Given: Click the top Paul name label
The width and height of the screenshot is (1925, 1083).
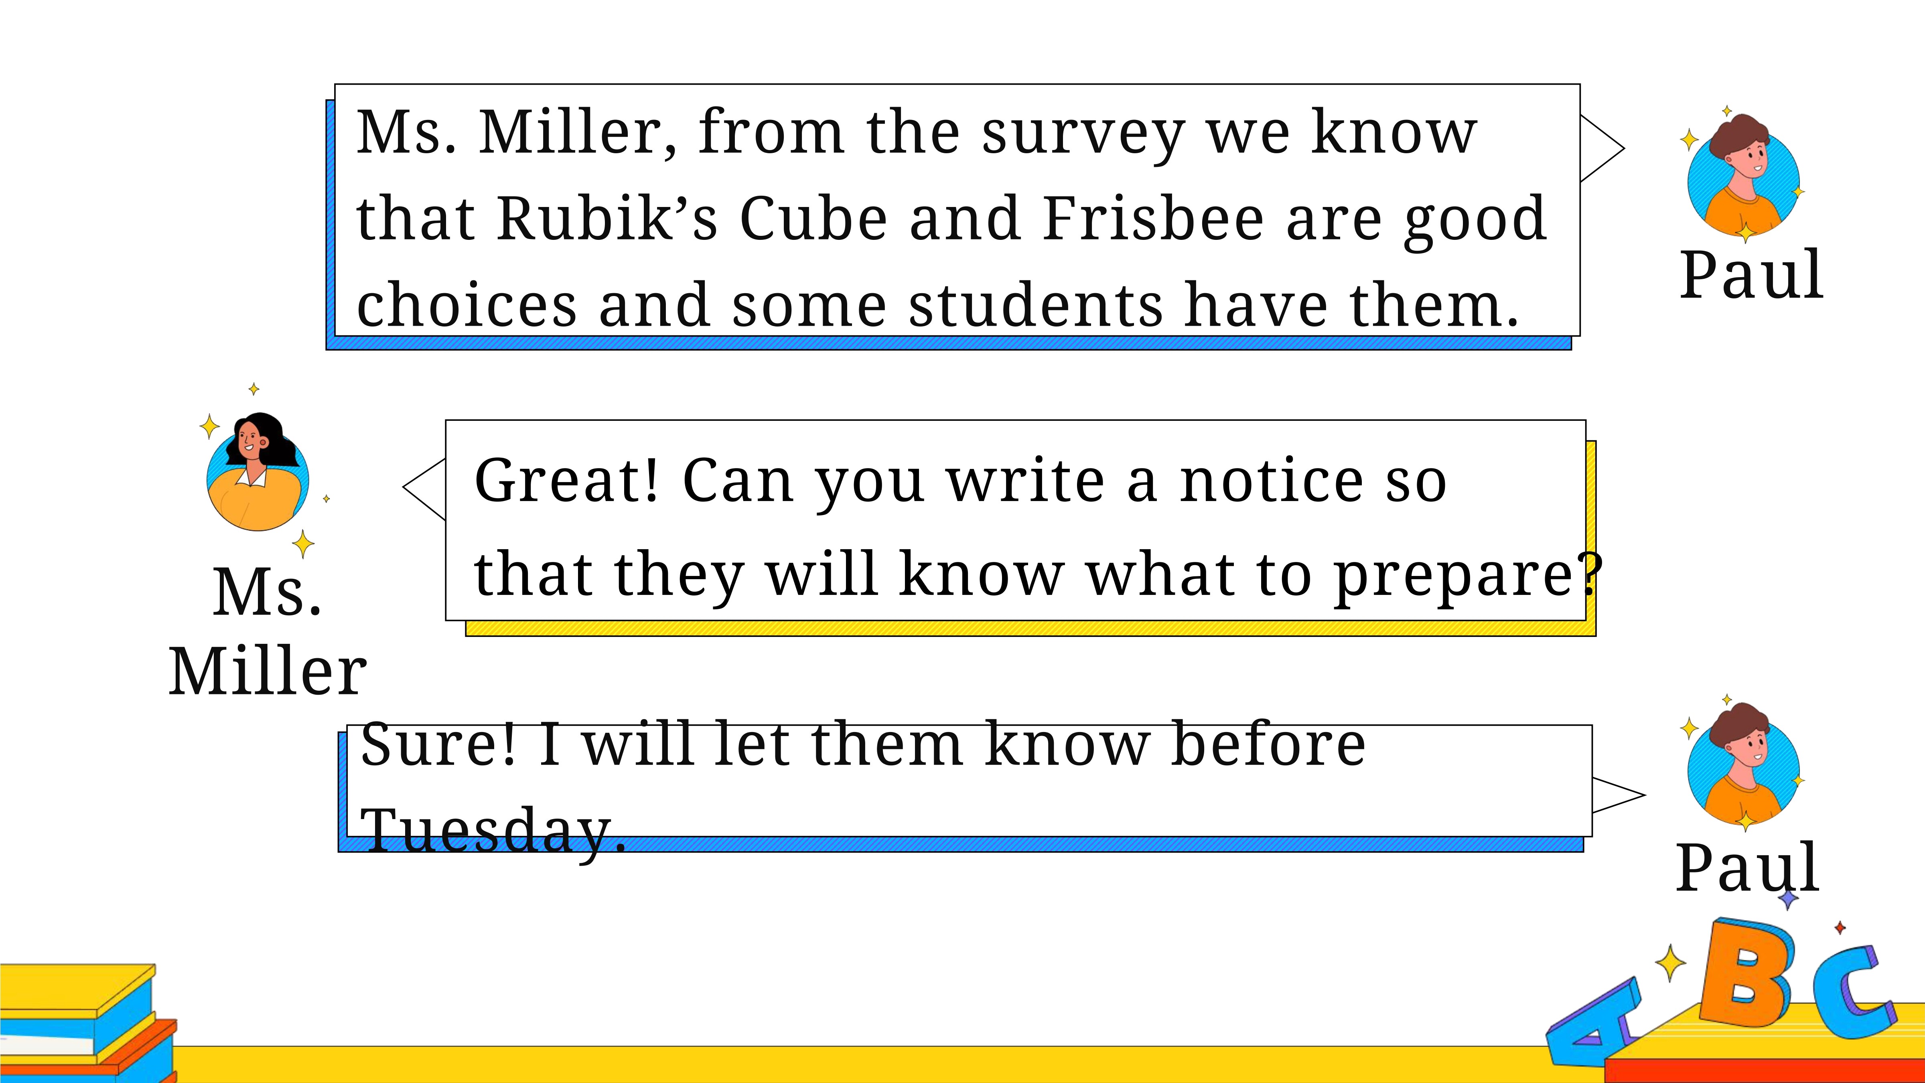Looking at the screenshot, I should click(x=1751, y=275).
